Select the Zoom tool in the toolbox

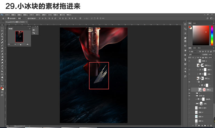[2, 80]
